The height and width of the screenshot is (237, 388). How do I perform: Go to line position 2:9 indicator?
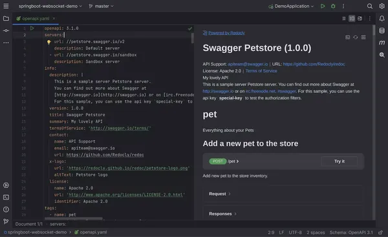(x=271, y=232)
